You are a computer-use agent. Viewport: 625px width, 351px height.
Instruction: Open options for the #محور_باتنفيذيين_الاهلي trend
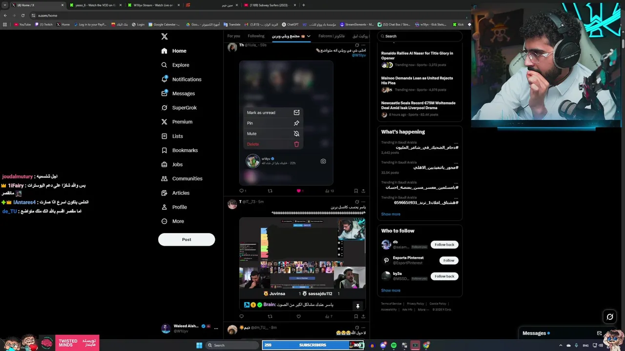pyautogui.click(x=456, y=163)
